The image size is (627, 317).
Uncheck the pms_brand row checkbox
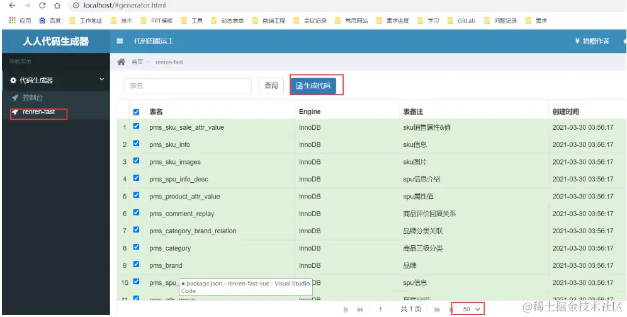pyautogui.click(x=137, y=264)
